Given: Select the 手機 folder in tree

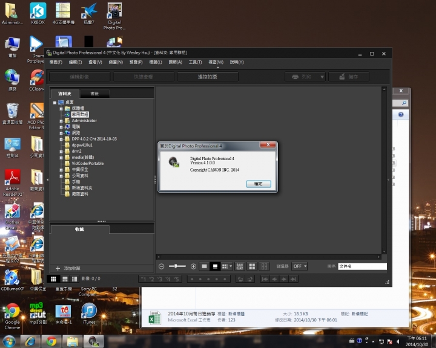Looking at the screenshot, I should (76, 182).
